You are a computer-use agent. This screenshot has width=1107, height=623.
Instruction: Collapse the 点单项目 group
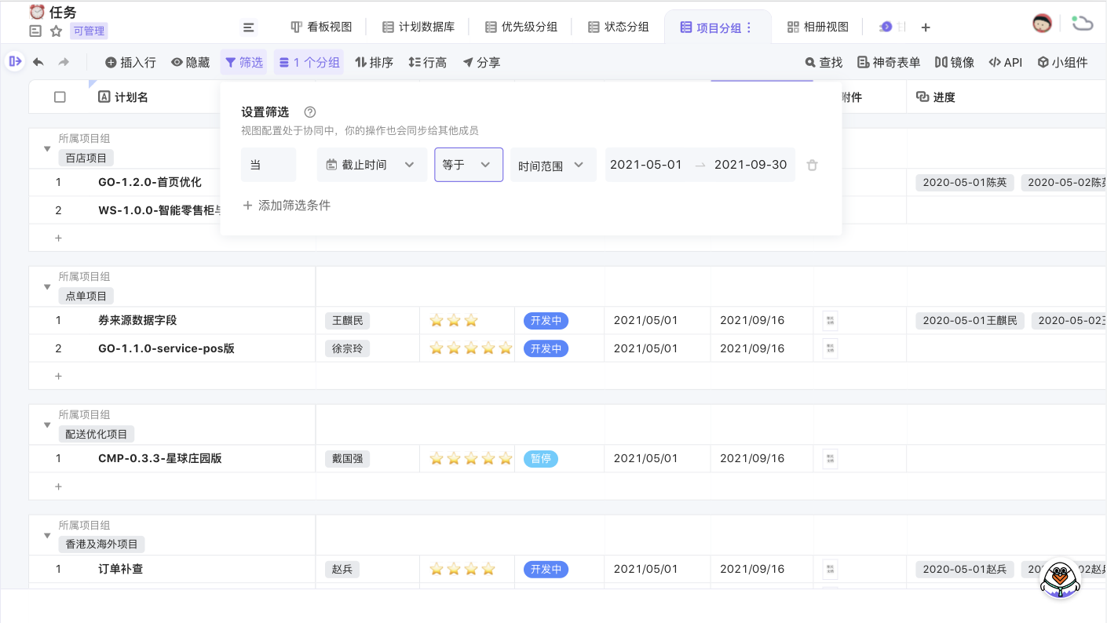[x=47, y=287]
